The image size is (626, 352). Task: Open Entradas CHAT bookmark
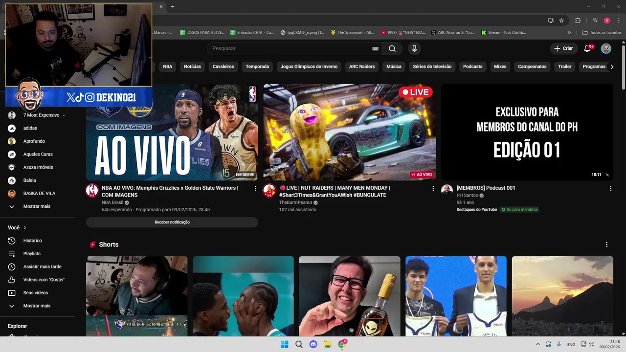252,32
